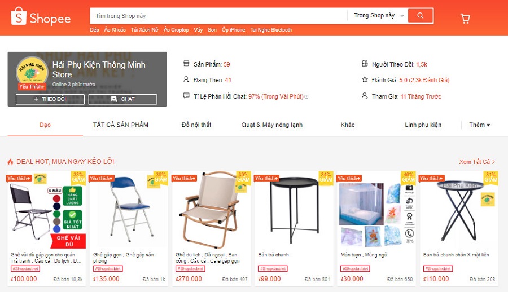
Task: Follow the shop with THEO DÕI button
Action: point(50,99)
